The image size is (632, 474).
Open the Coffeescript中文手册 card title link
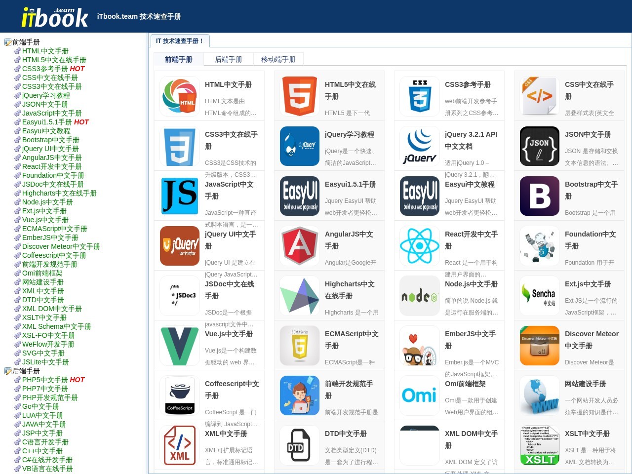click(232, 390)
